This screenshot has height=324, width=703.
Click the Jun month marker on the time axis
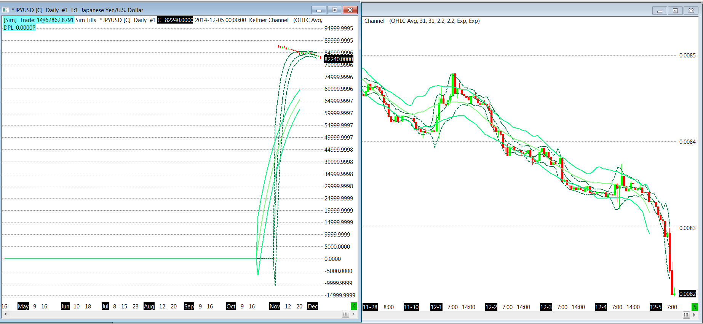click(66, 307)
